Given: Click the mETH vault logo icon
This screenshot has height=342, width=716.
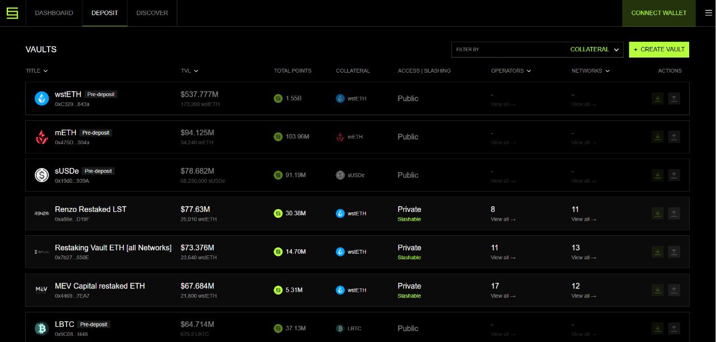Looking at the screenshot, I should point(42,137).
